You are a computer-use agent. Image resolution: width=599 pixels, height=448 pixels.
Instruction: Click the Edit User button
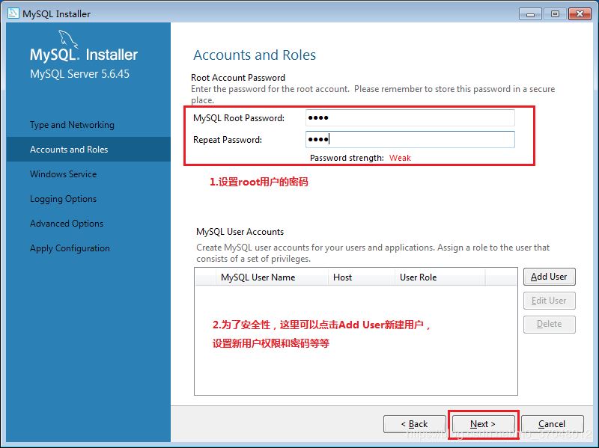pyautogui.click(x=549, y=301)
